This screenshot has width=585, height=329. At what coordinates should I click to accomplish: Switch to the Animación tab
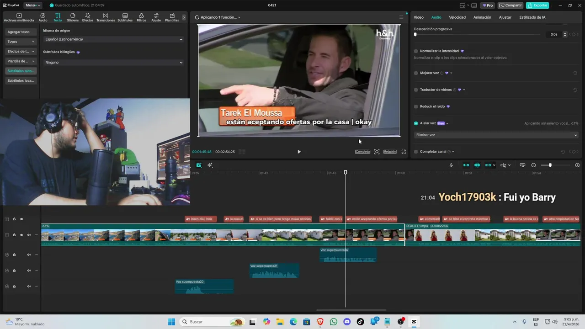pos(482,17)
